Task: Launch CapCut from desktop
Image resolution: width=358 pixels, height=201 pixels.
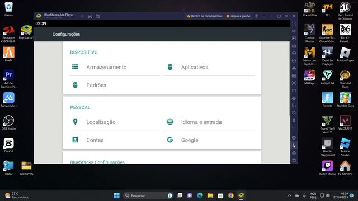Action: 8,145
